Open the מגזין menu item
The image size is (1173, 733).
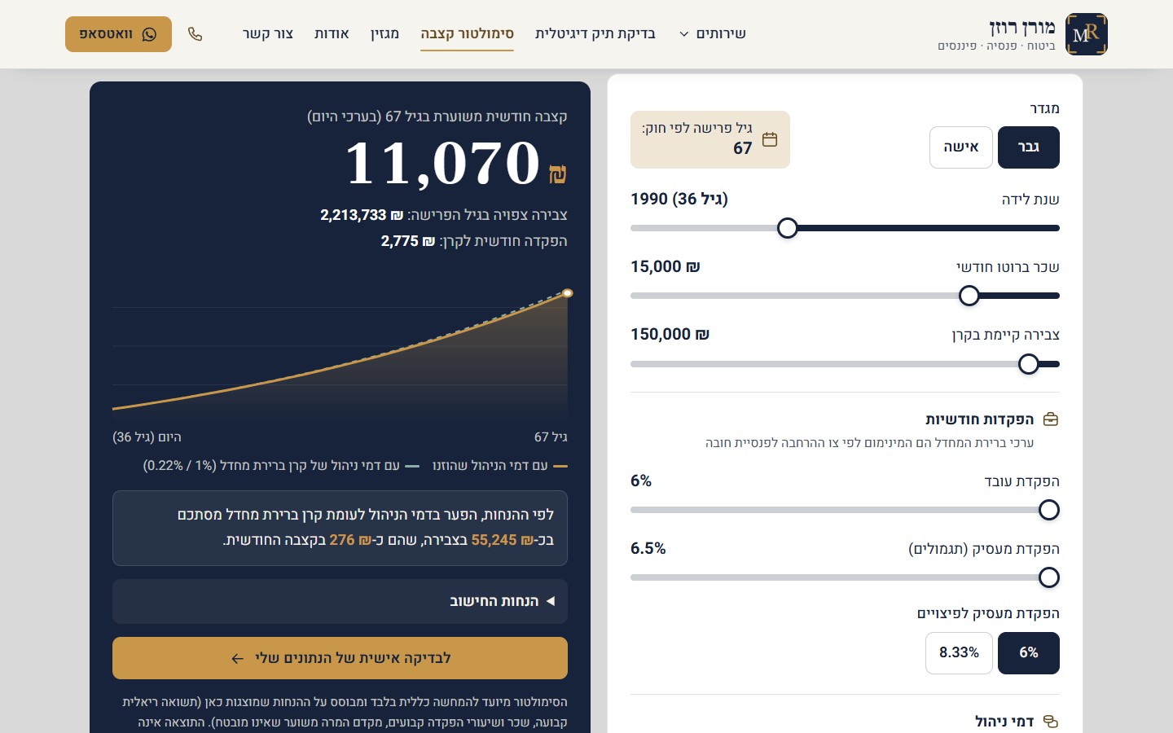point(384,34)
